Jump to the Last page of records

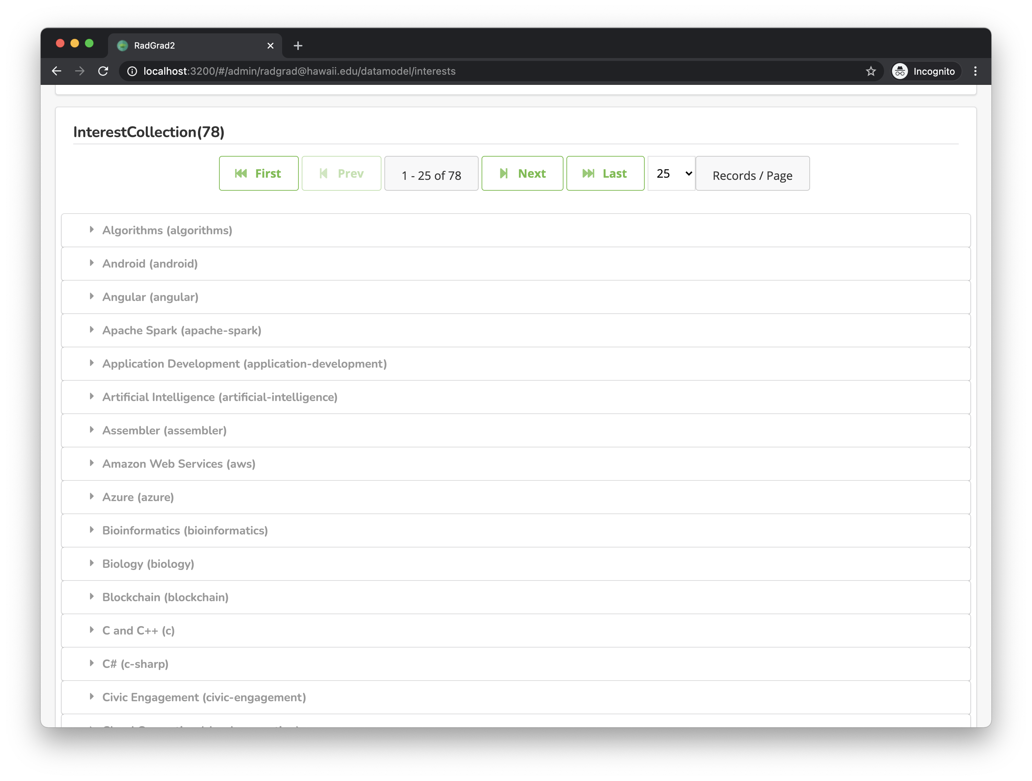tap(605, 174)
